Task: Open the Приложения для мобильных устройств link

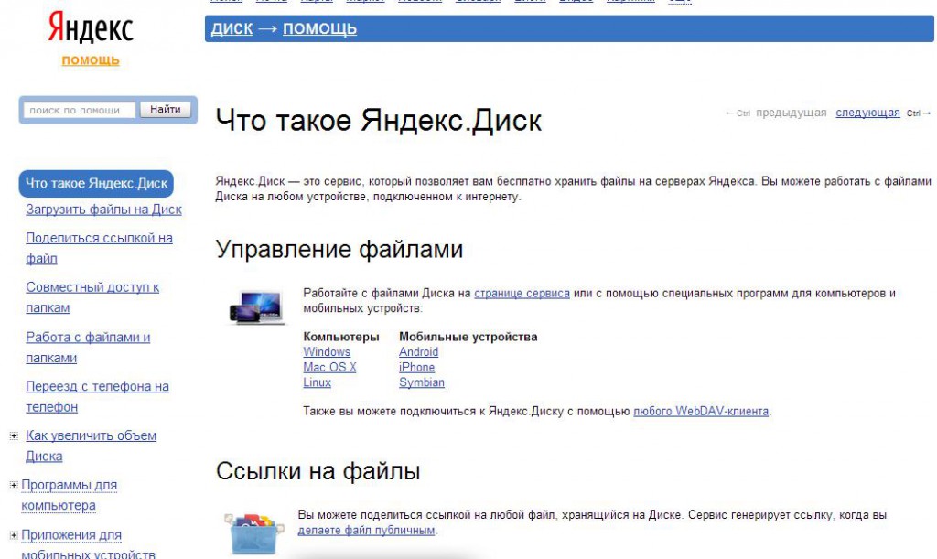Action: tap(89, 544)
